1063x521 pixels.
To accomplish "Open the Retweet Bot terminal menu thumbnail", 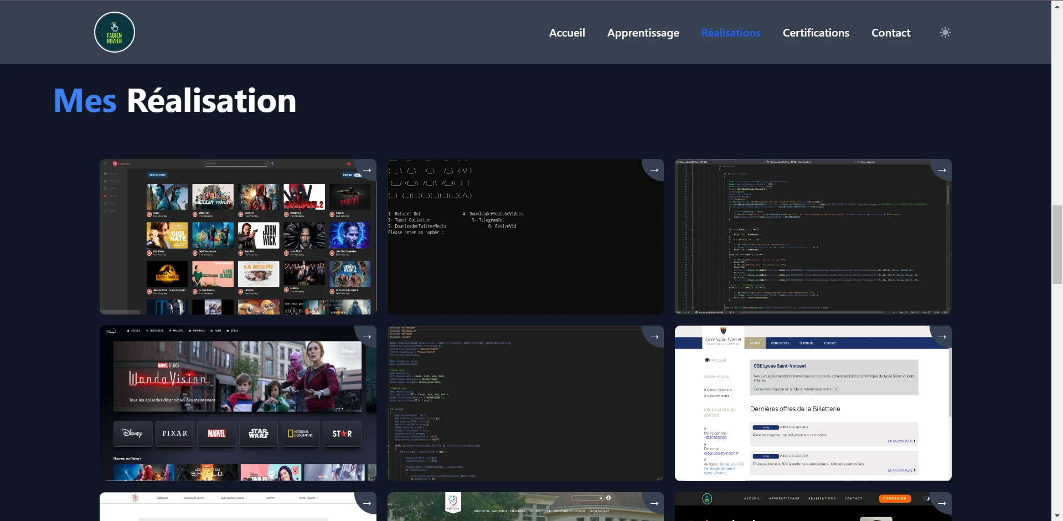I will click(x=525, y=237).
